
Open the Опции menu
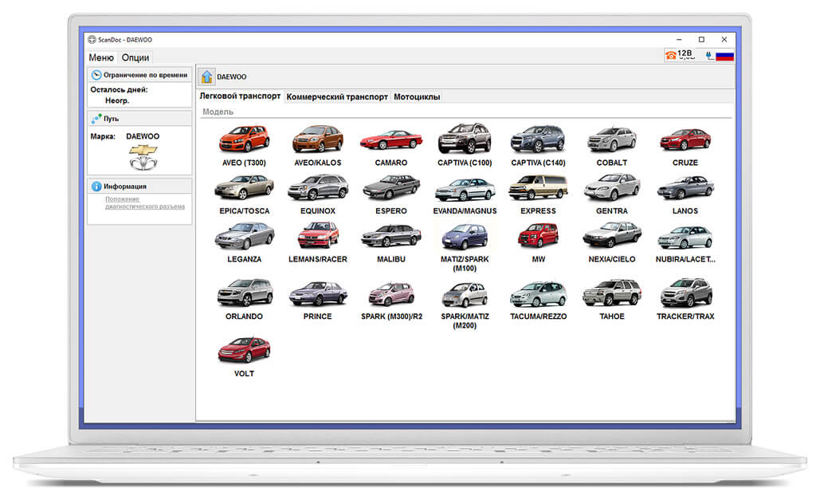[135, 57]
